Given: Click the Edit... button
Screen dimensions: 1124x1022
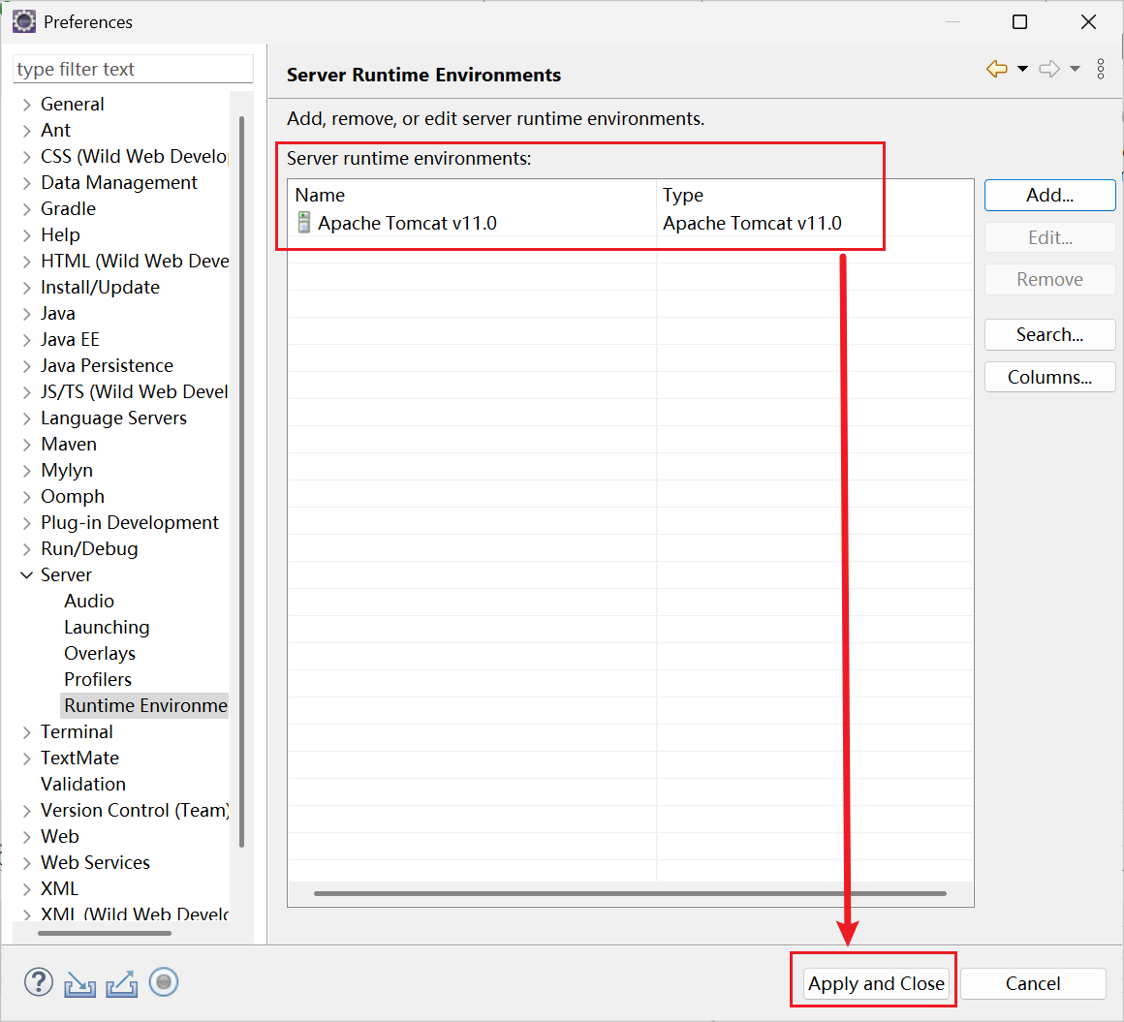Looking at the screenshot, I should 1049,237.
